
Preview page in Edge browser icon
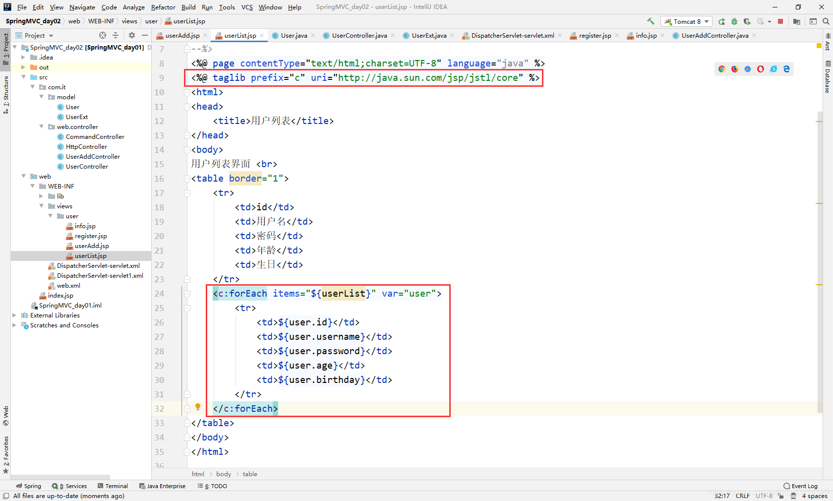pos(786,69)
